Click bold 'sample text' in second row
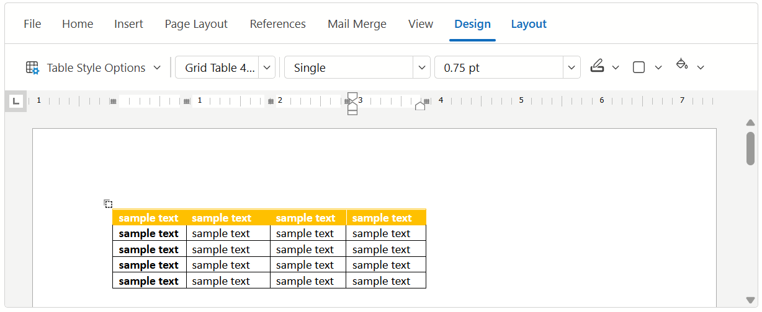The height and width of the screenshot is (312, 762). point(148,233)
